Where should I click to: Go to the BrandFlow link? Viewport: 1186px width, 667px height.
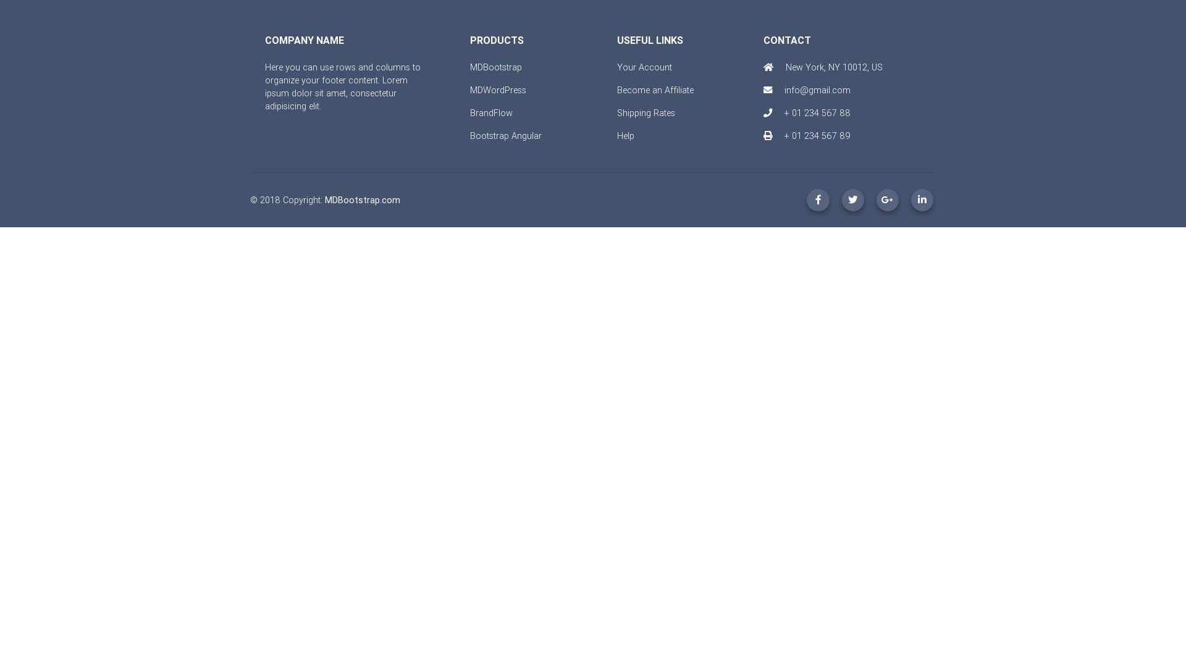pyautogui.click(x=491, y=113)
